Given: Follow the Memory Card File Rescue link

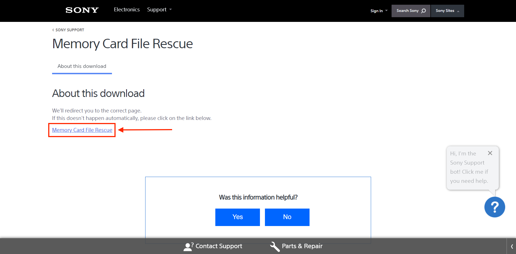Looking at the screenshot, I should [82, 130].
